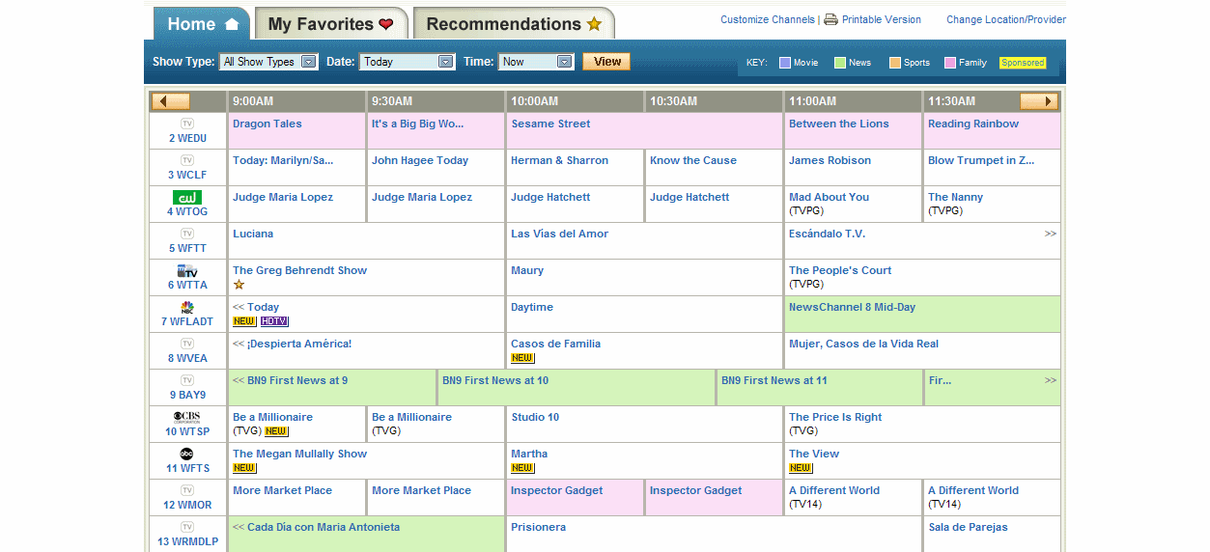Open the Know the Cause listing
The height and width of the screenshot is (552, 1210).
click(693, 160)
